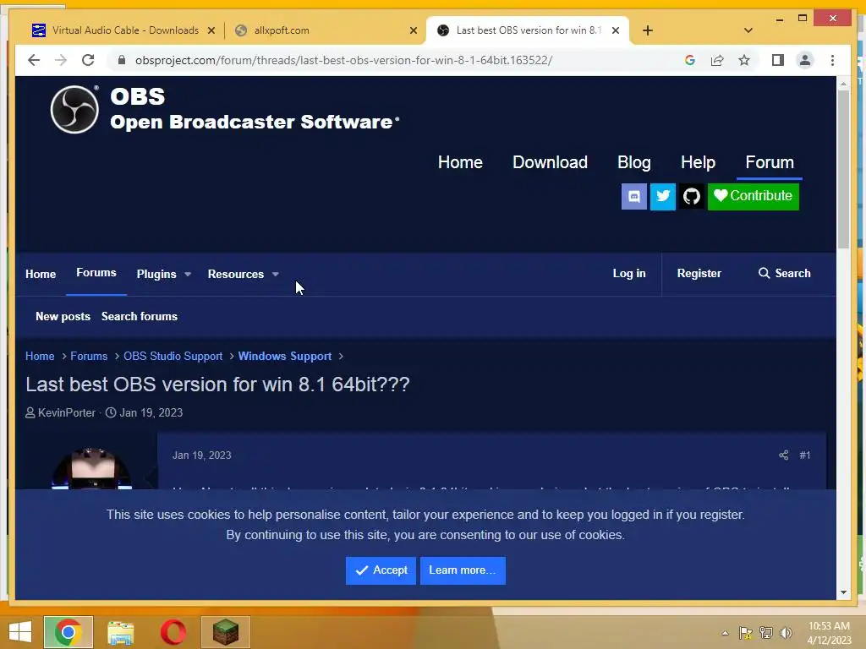Switch to Virtual Audio Cable Downloads tab
Screen dimensions: 866x649
point(125,30)
